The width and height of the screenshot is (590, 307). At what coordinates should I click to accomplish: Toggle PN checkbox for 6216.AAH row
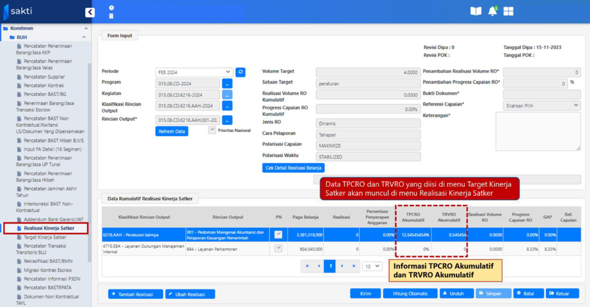(x=278, y=234)
